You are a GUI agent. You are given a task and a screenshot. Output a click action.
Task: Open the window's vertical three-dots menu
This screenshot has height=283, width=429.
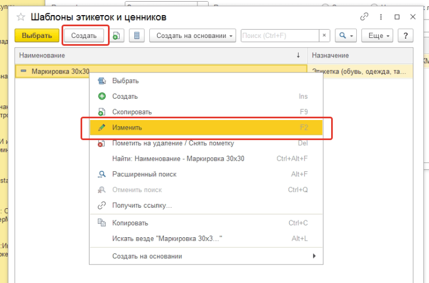coord(381,17)
